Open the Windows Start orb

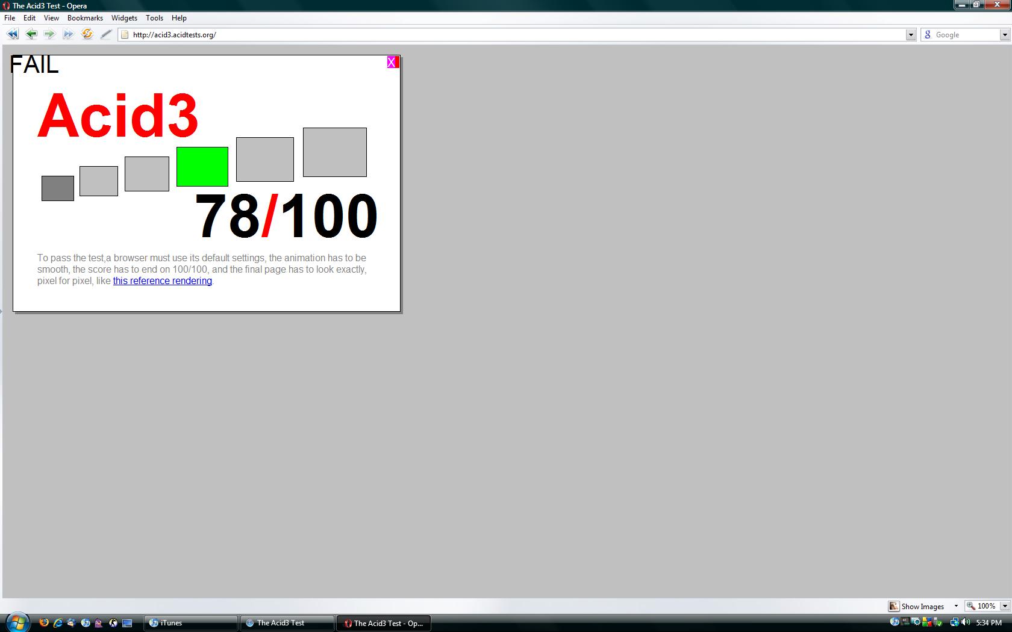coord(18,622)
